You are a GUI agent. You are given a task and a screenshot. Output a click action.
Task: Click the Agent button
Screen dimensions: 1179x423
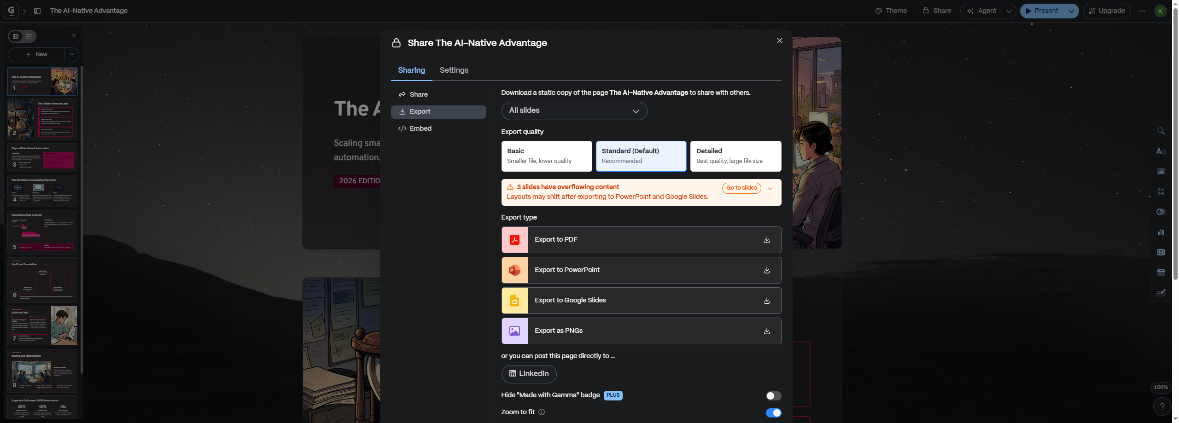pos(981,11)
